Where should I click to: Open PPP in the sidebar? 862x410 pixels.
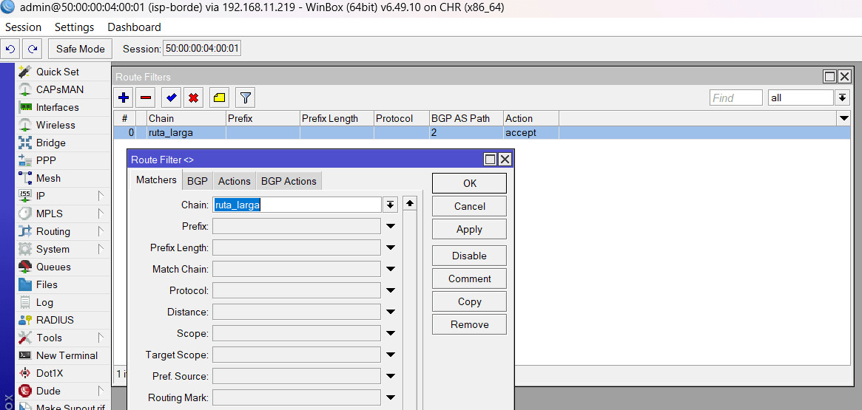coord(46,161)
